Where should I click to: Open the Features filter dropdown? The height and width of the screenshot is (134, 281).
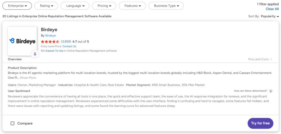133,6
